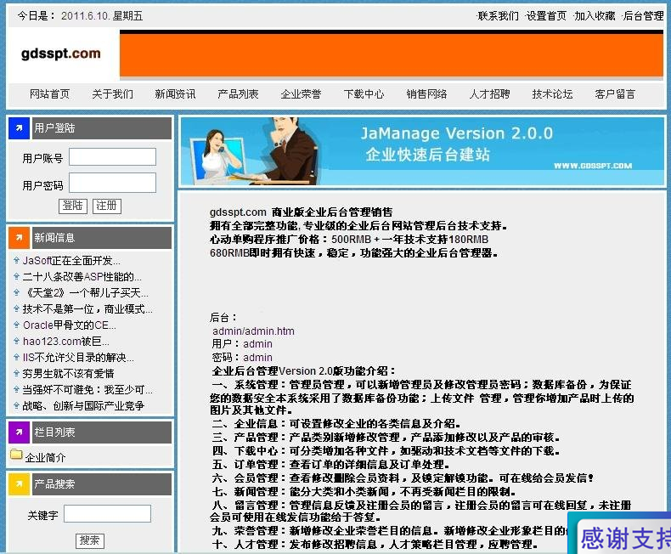Screen dimensions: 671x554
Task: Click the 栏目列表 panel header
Action: 102,432
